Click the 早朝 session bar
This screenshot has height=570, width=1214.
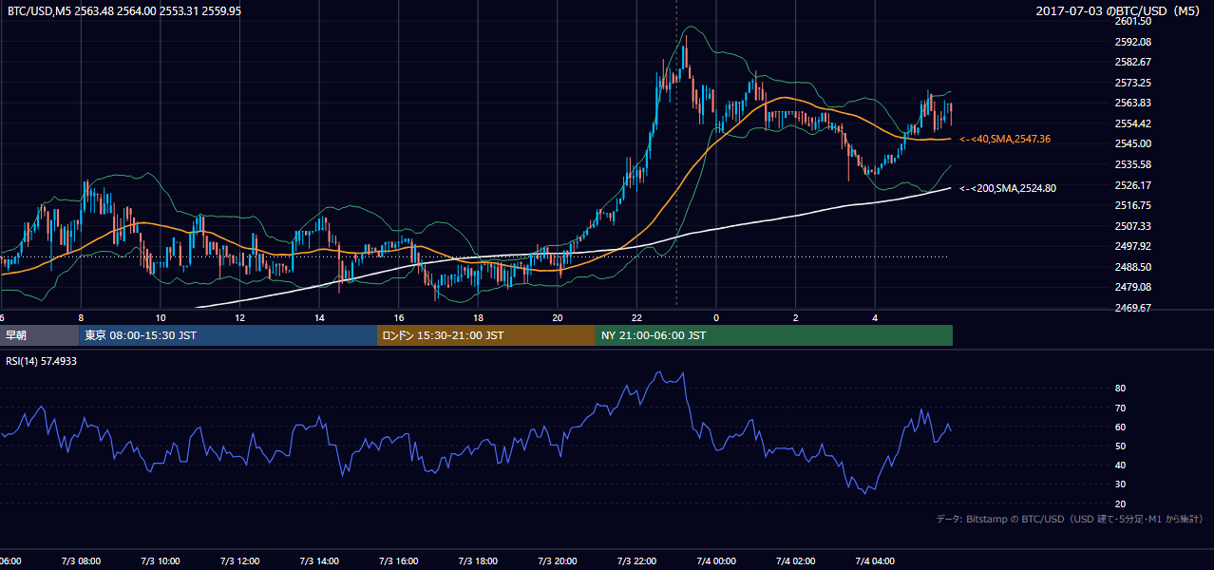(39, 335)
